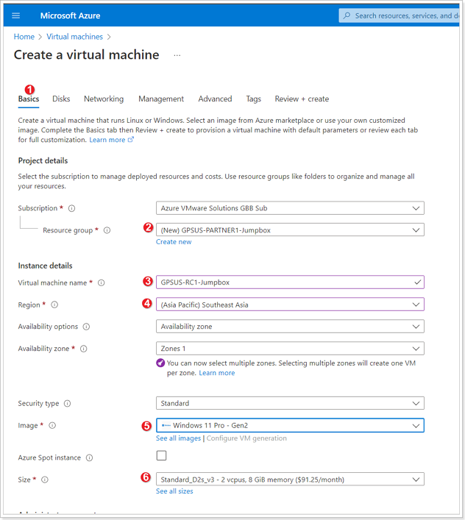Show info tooltip for Subscription

pyautogui.click(x=71, y=208)
